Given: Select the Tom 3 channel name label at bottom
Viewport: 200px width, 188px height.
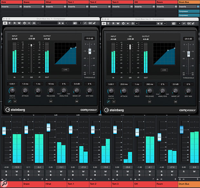Looking at the screenshot, I should [122, 184].
